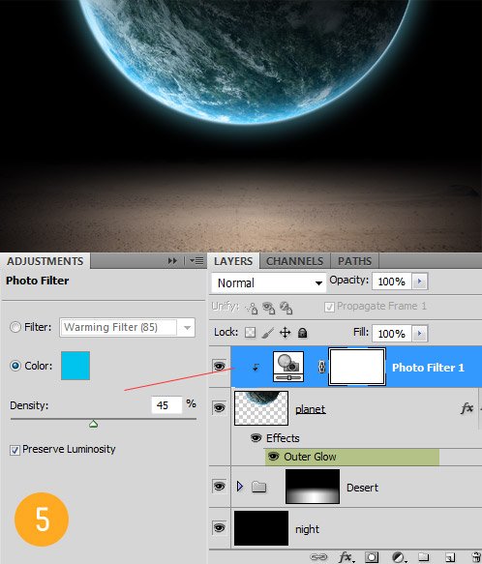The width and height of the screenshot is (482, 564).
Task: Toggle Preserve Luminosity checkbox
Action: coord(15,450)
